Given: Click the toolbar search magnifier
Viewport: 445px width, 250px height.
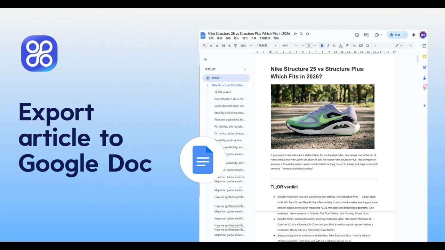Looking at the screenshot, I should pos(205,45).
